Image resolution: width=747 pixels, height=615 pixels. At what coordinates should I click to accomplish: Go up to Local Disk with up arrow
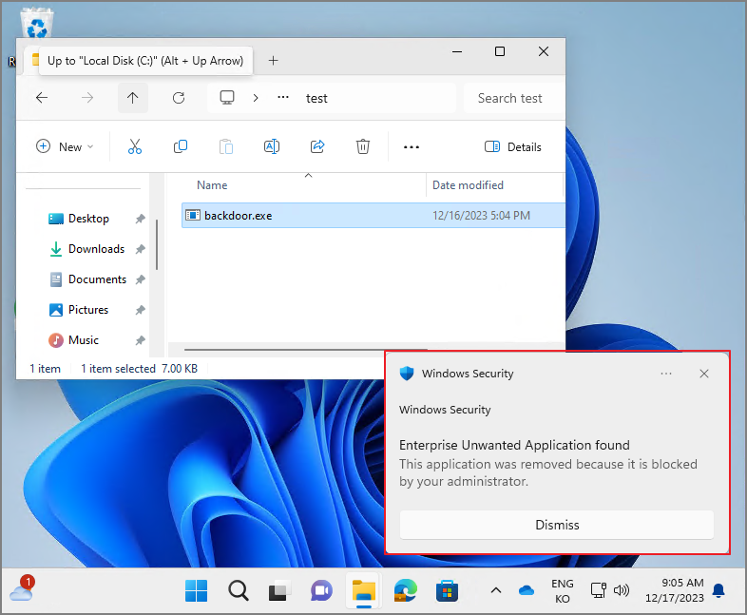(133, 98)
